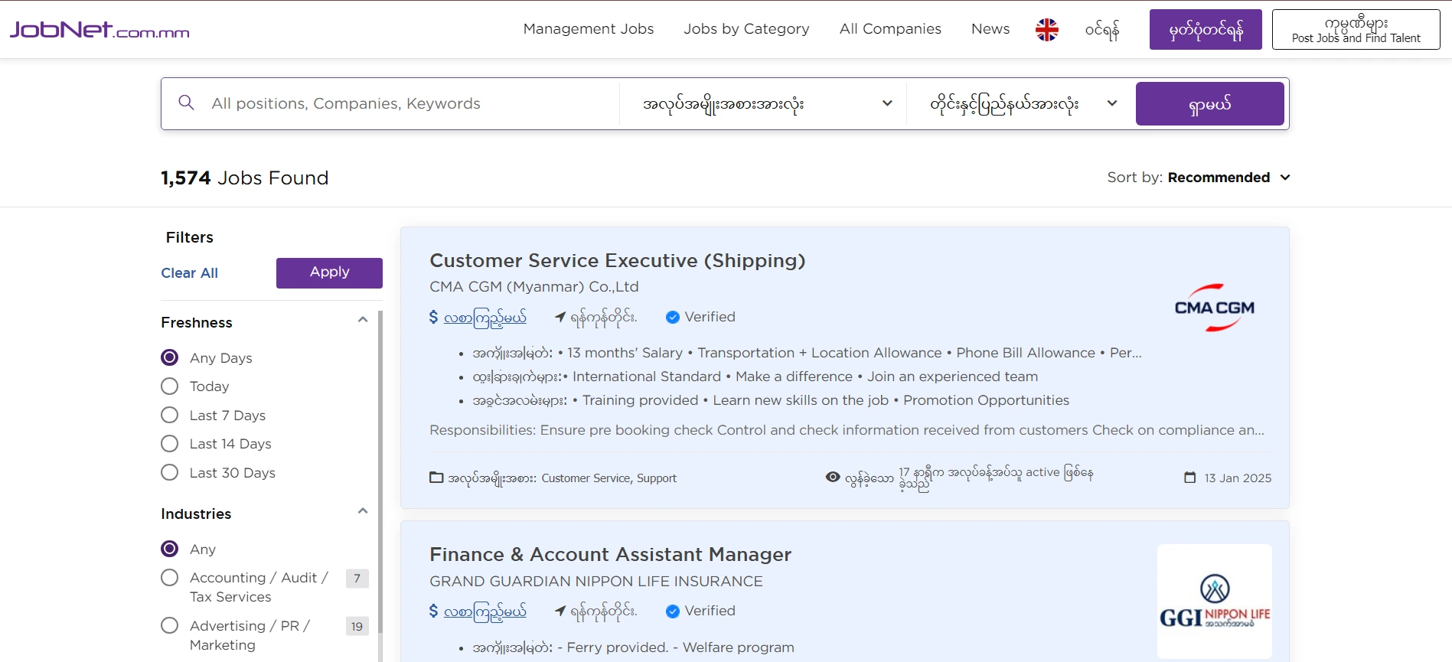
Task: Click eye activity icon in CMA CGM card
Action: click(x=833, y=477)
